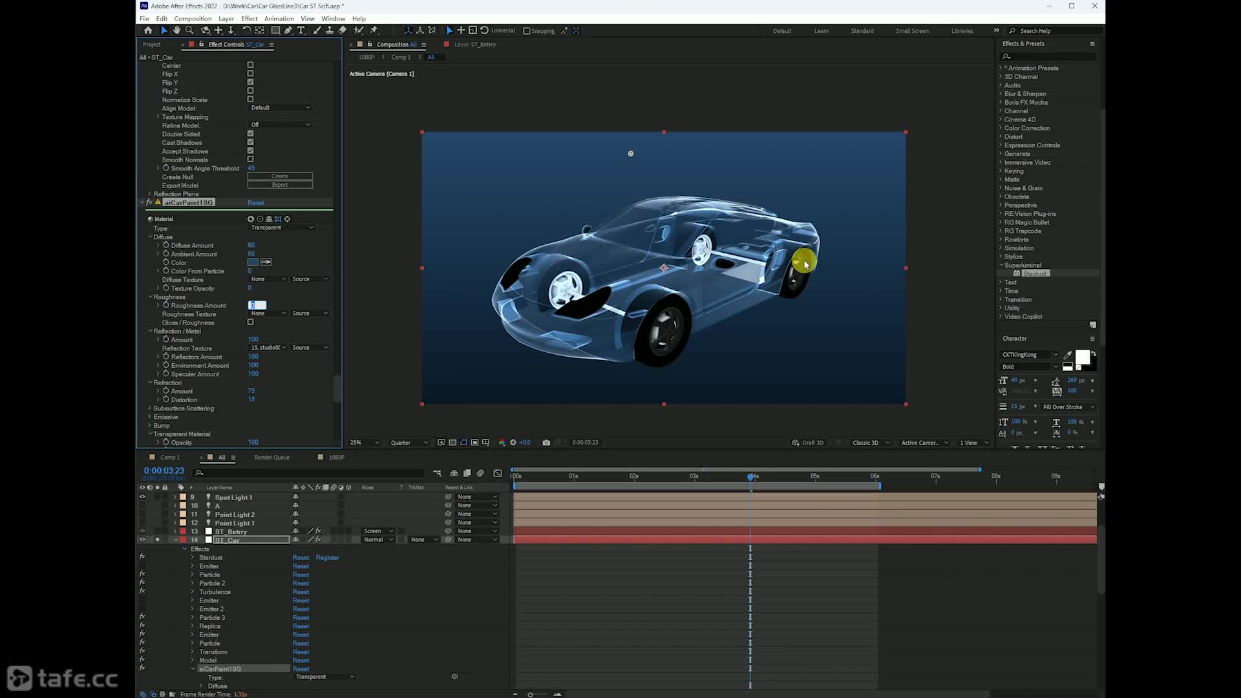Image resolution: width=1241 pixels, height=698 pixels.
Task: Select the Hand tool in toolbar
Action: coord(176,30)
